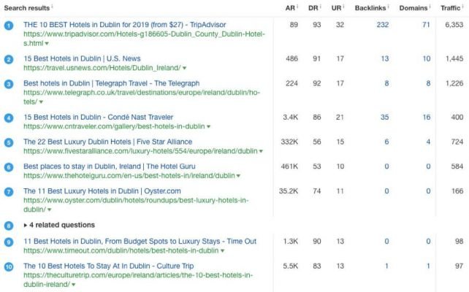Sort by the Domains column header
This screenshot has width=469, height=292.
pyautogui.click(x=413, y=7)
